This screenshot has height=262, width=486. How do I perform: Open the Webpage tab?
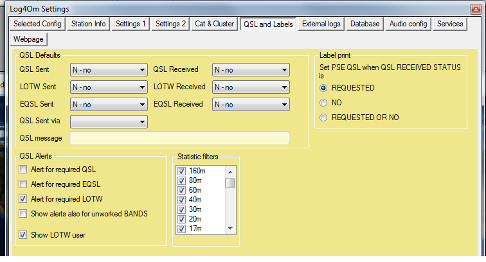pyautogui.click(x=28, y=39)
